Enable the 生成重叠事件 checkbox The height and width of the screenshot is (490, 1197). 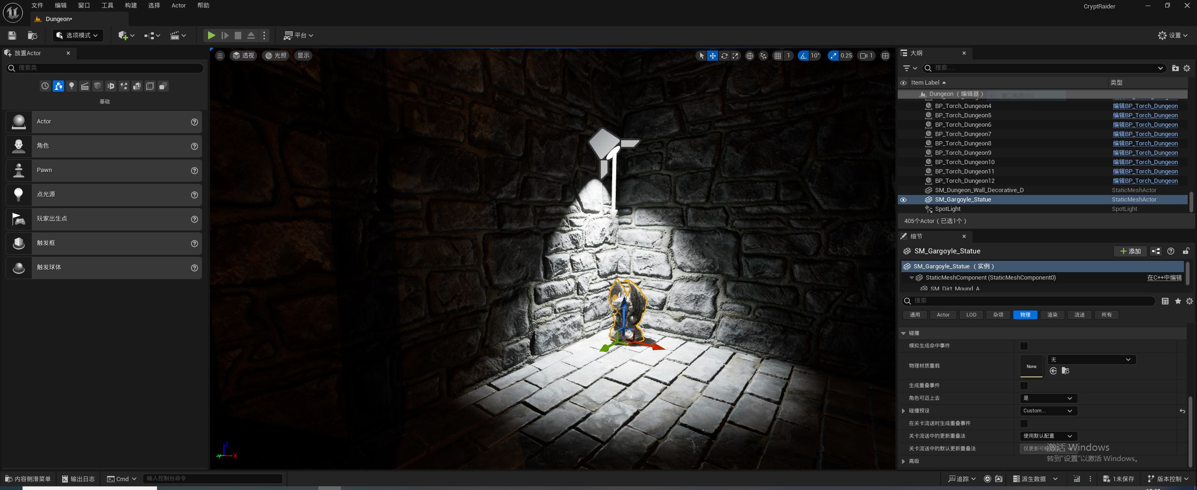pos(1024,386)
